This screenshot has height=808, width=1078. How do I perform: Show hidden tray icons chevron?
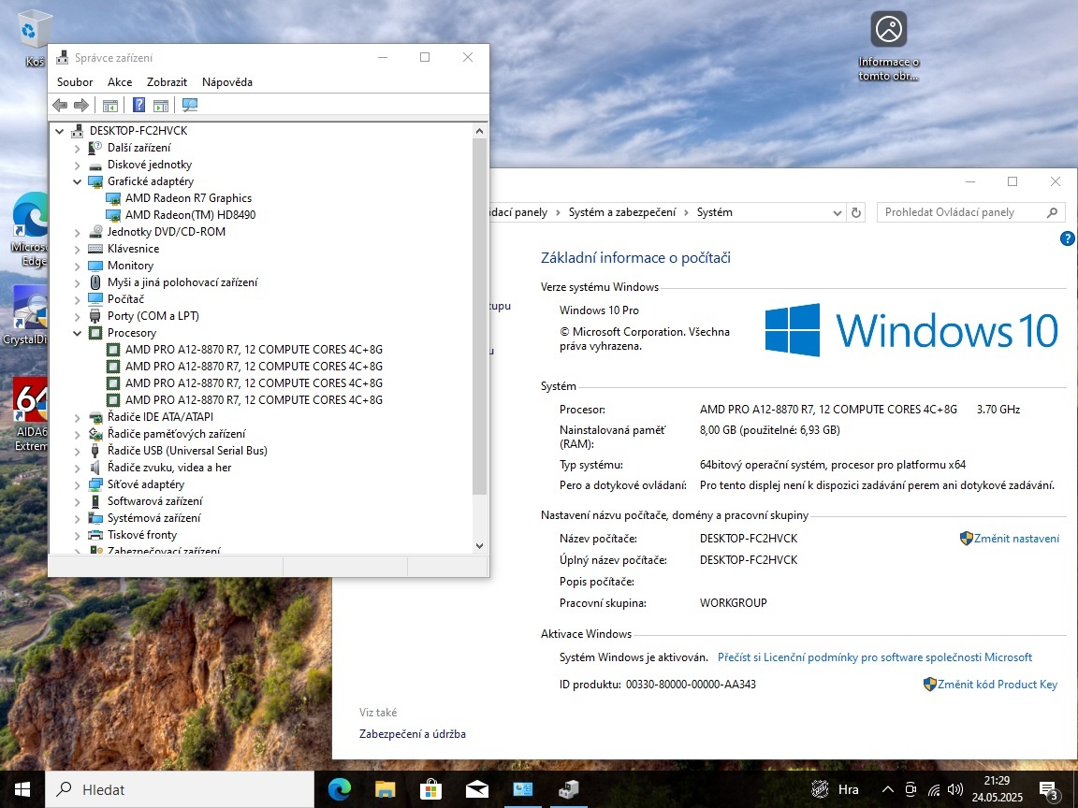(x=887, y=789)
